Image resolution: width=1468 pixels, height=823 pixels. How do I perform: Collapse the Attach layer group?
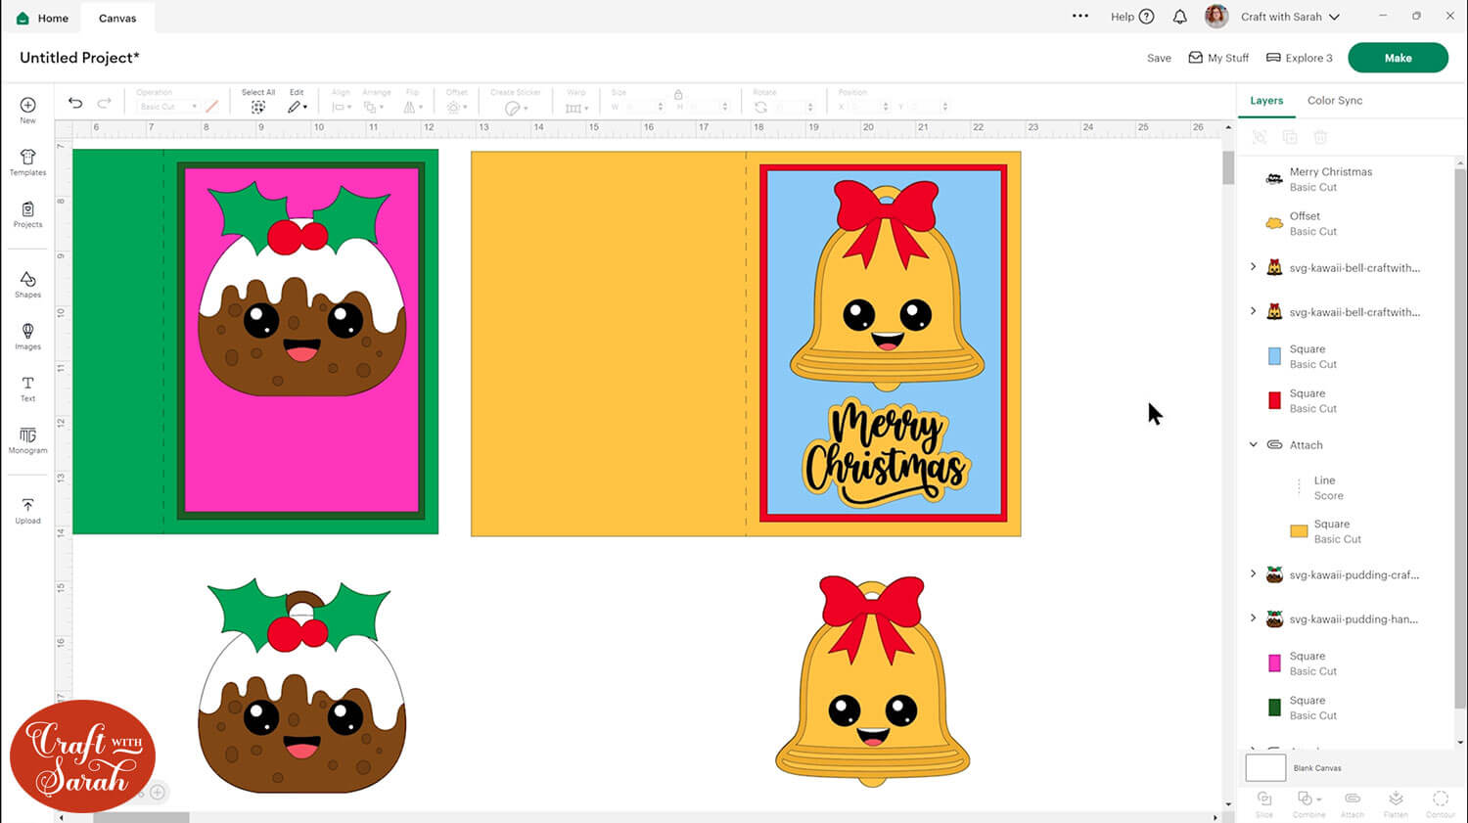click(x=1253, y=444)
